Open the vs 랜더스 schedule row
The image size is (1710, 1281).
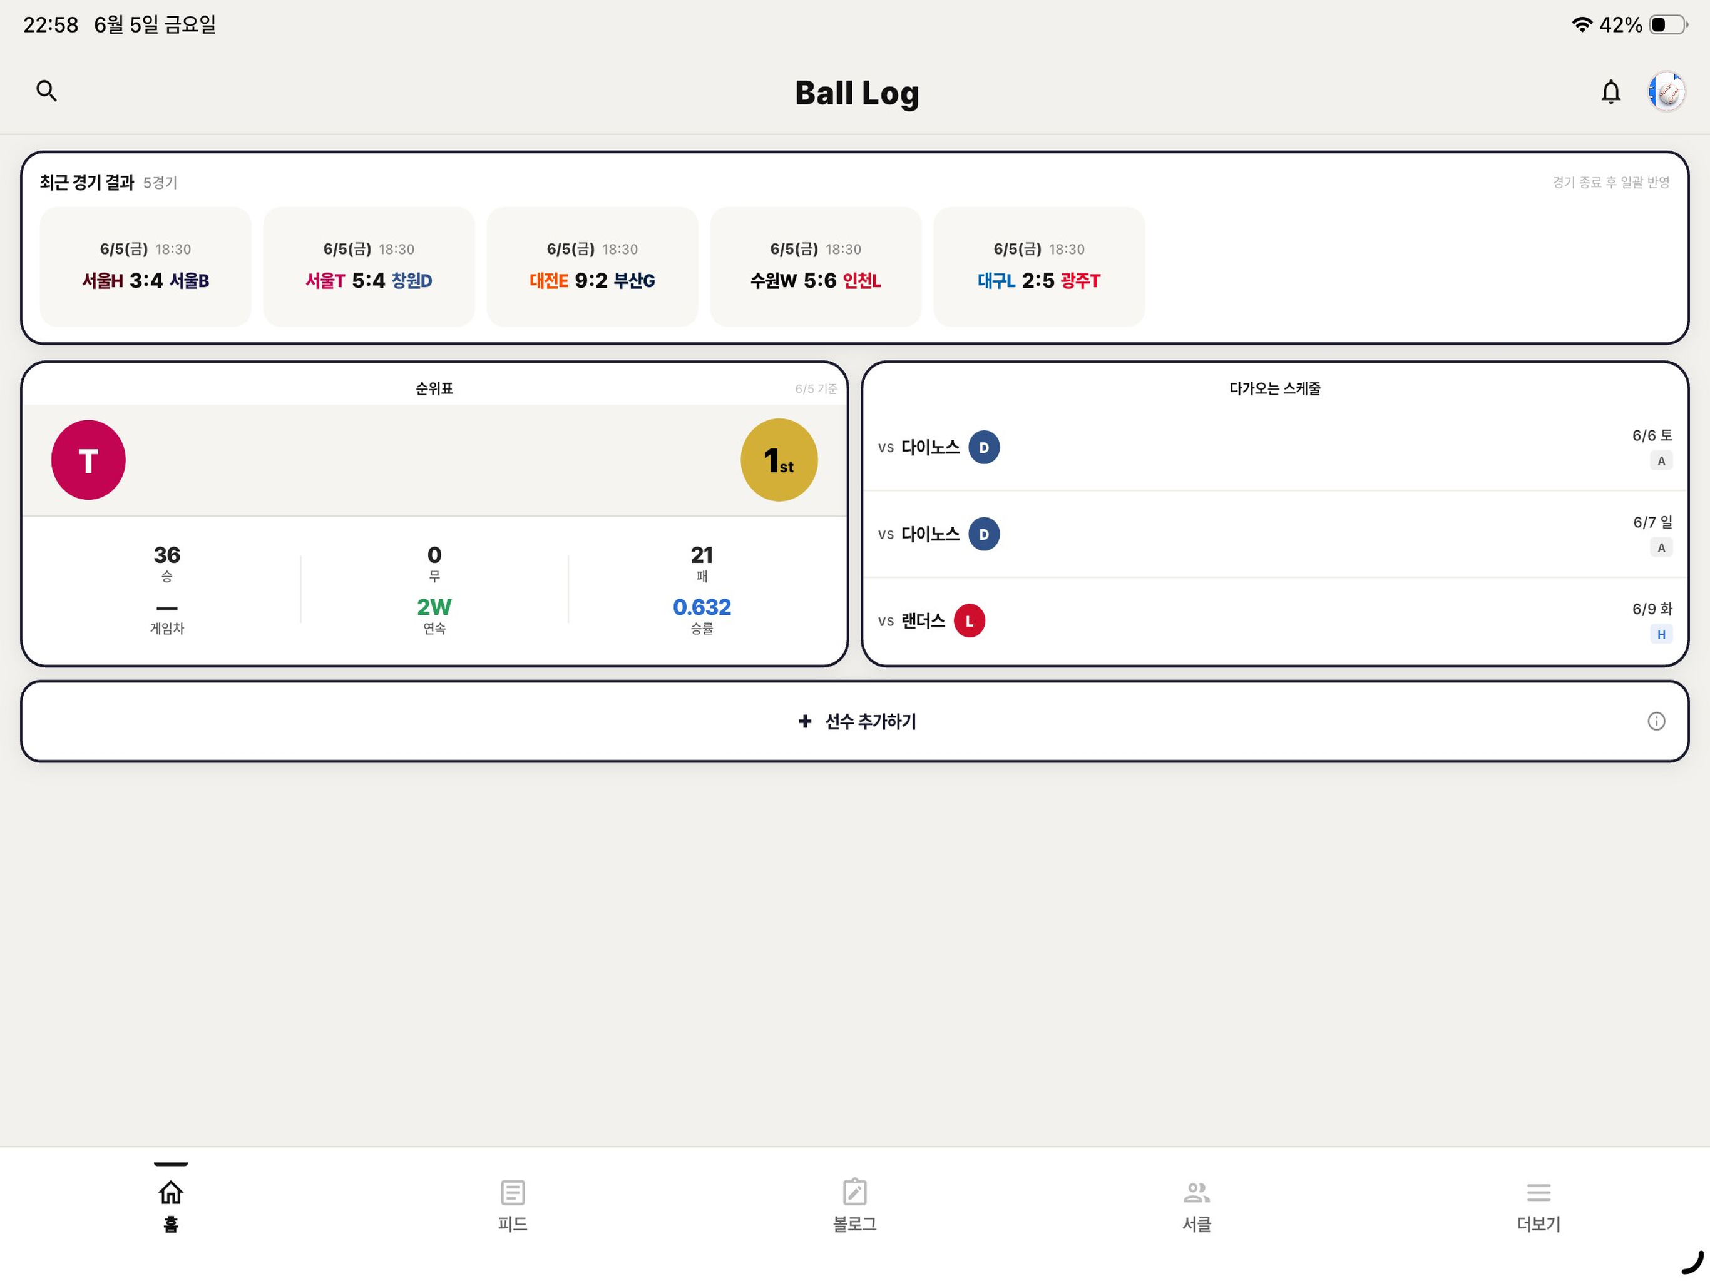(1275, 620)
